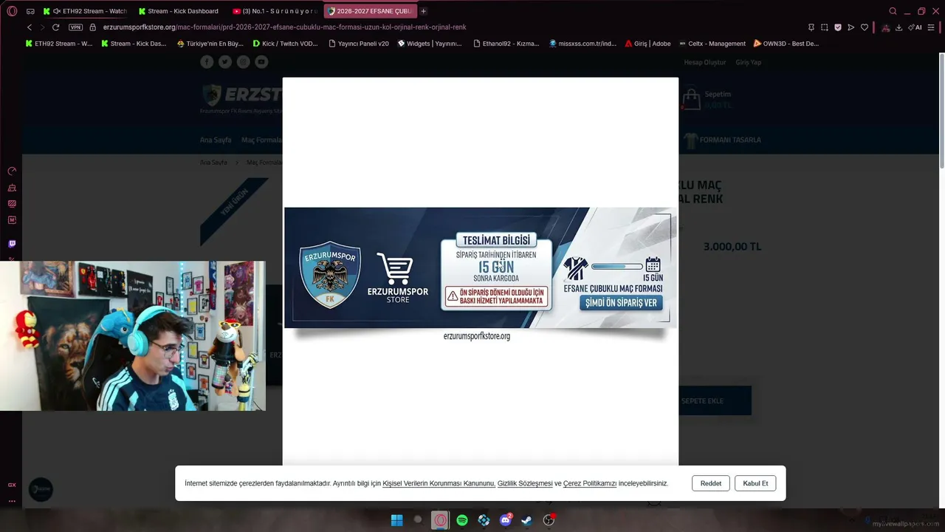Open the Ana Sayfa menu item
Image resolution: width=945 pixels, height=532 pixels.
tap(216, 140)
